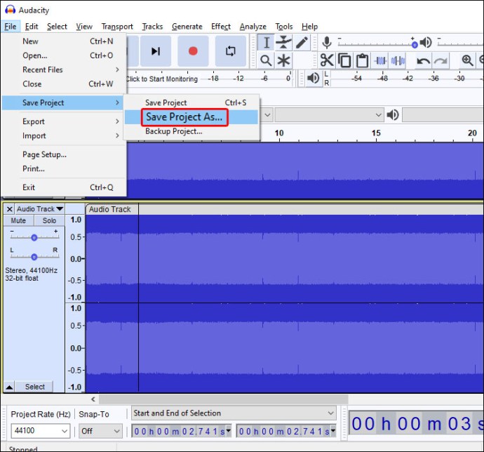
Task: Click Trim audio outside selection icon
Action: [x=380, y=60]
